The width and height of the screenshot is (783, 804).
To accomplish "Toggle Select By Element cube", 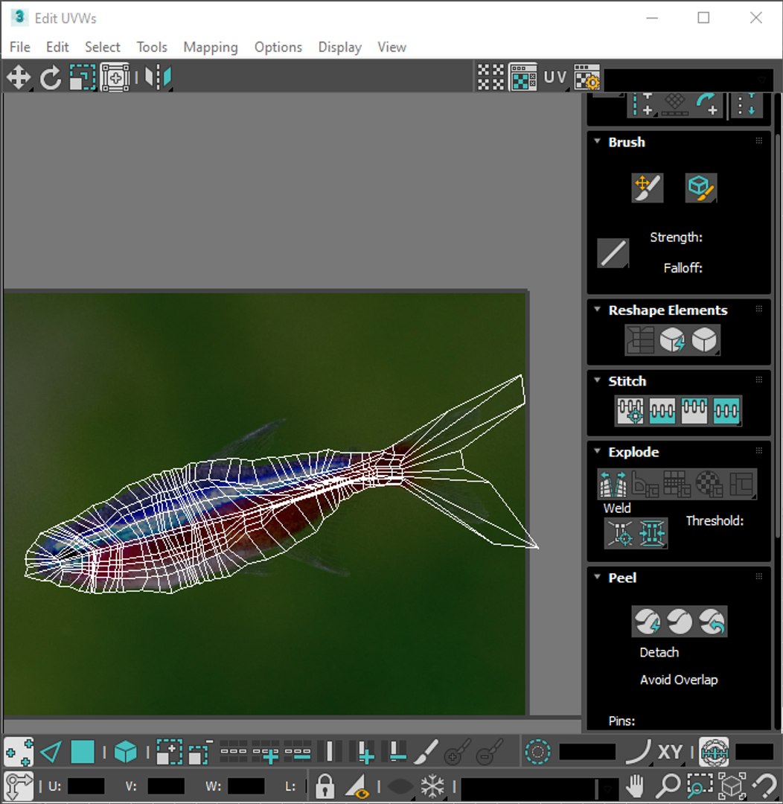I will click(x=125, y=752).
